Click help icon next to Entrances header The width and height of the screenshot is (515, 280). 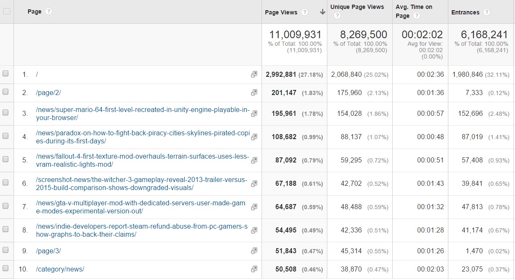click(487, 12)
